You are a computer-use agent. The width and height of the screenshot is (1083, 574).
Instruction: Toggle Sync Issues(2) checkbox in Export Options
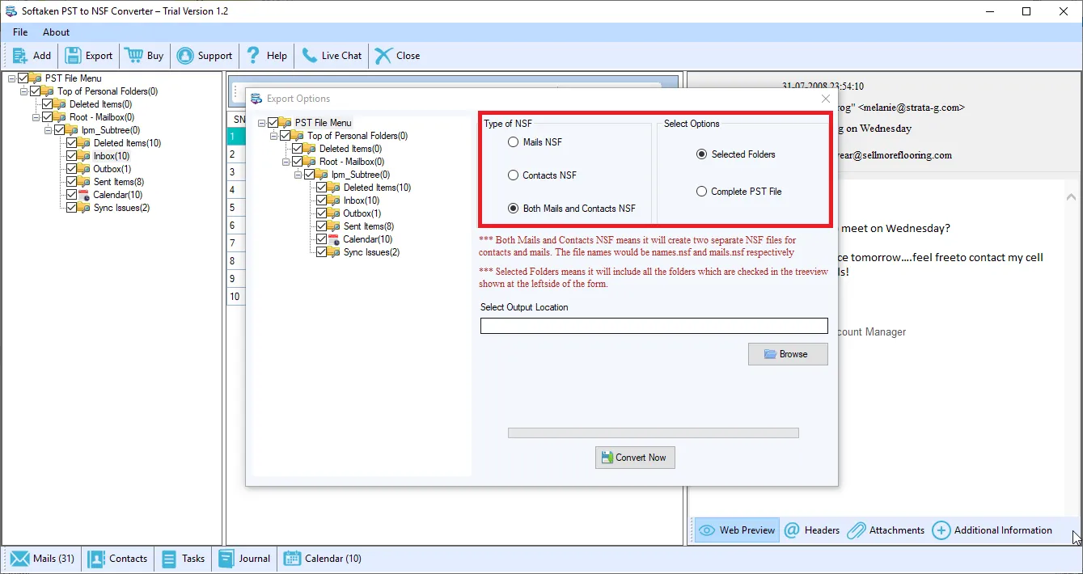[x=322, y=252]
